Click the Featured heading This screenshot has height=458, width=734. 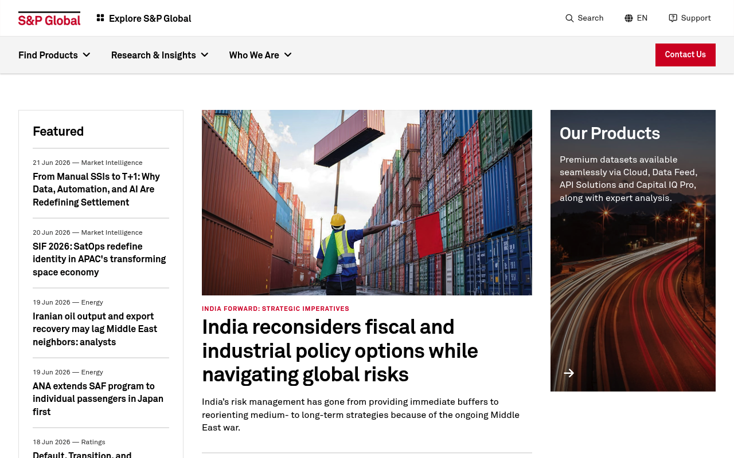tap(58, 131)
